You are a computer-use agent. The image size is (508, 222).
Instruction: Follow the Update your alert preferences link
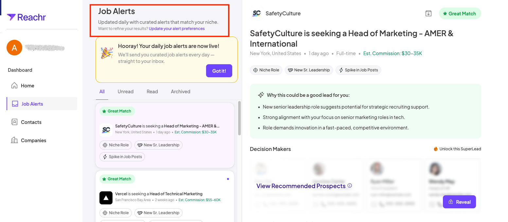[177, 29]
